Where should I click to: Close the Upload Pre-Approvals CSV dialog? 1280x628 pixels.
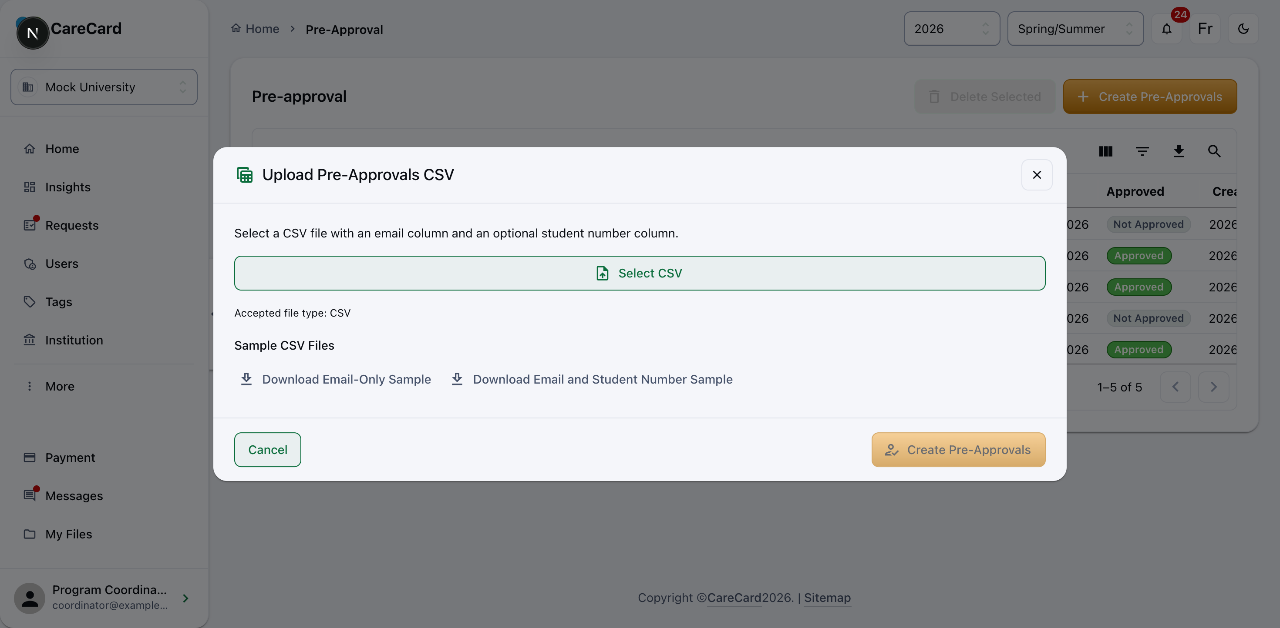(x=1037, y=175)
